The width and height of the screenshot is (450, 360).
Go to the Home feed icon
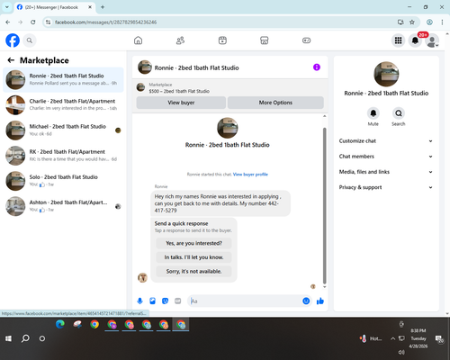(138, 40)
